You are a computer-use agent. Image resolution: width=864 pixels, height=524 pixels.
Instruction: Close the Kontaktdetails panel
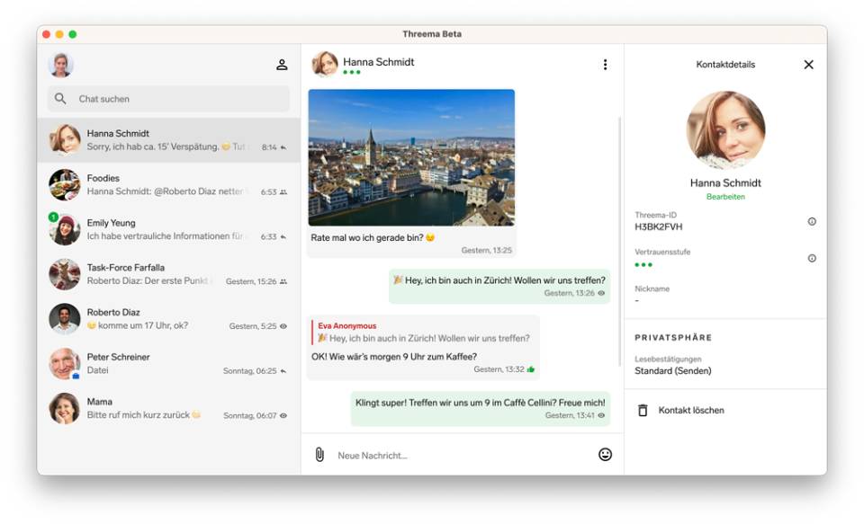tap(808, 65)
